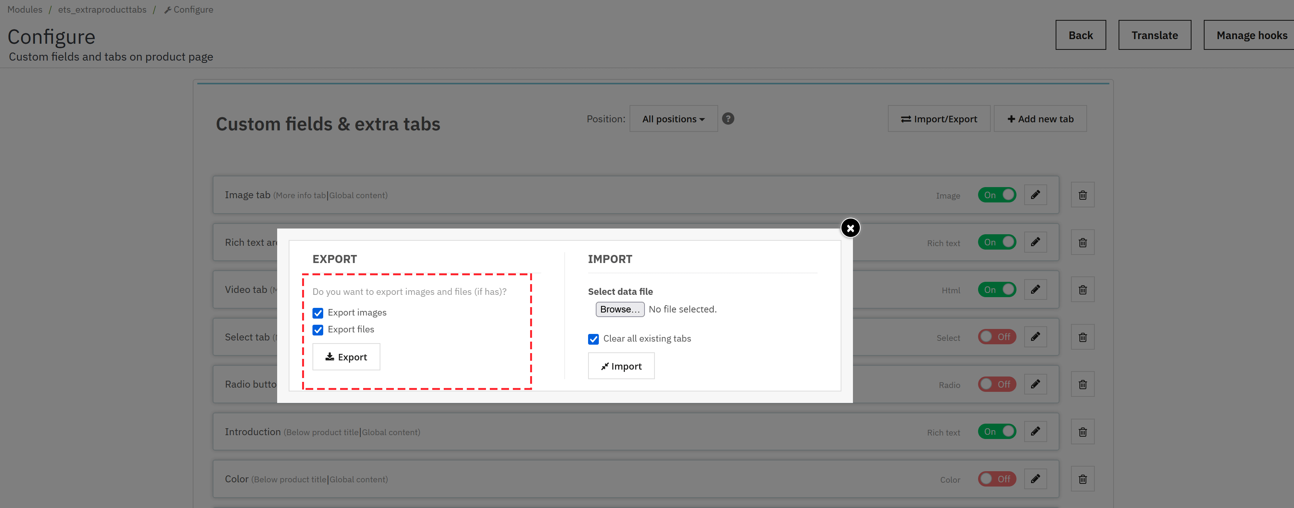Close the Import/Export popup
This screenshot has width=1294, height=508.
coord(850,228)
